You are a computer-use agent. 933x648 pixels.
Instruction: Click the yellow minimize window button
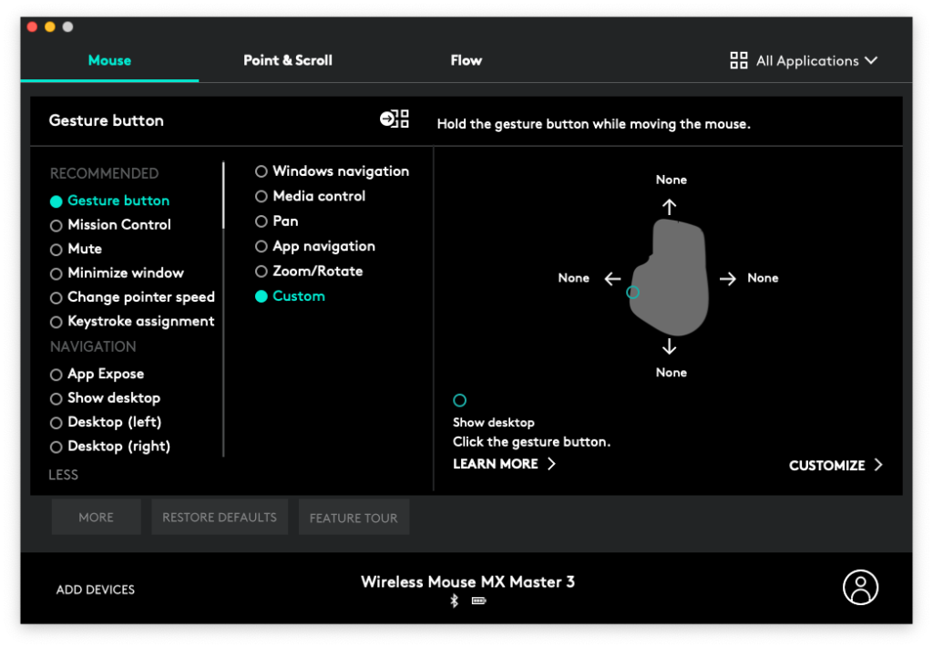(x=50, y=26)
